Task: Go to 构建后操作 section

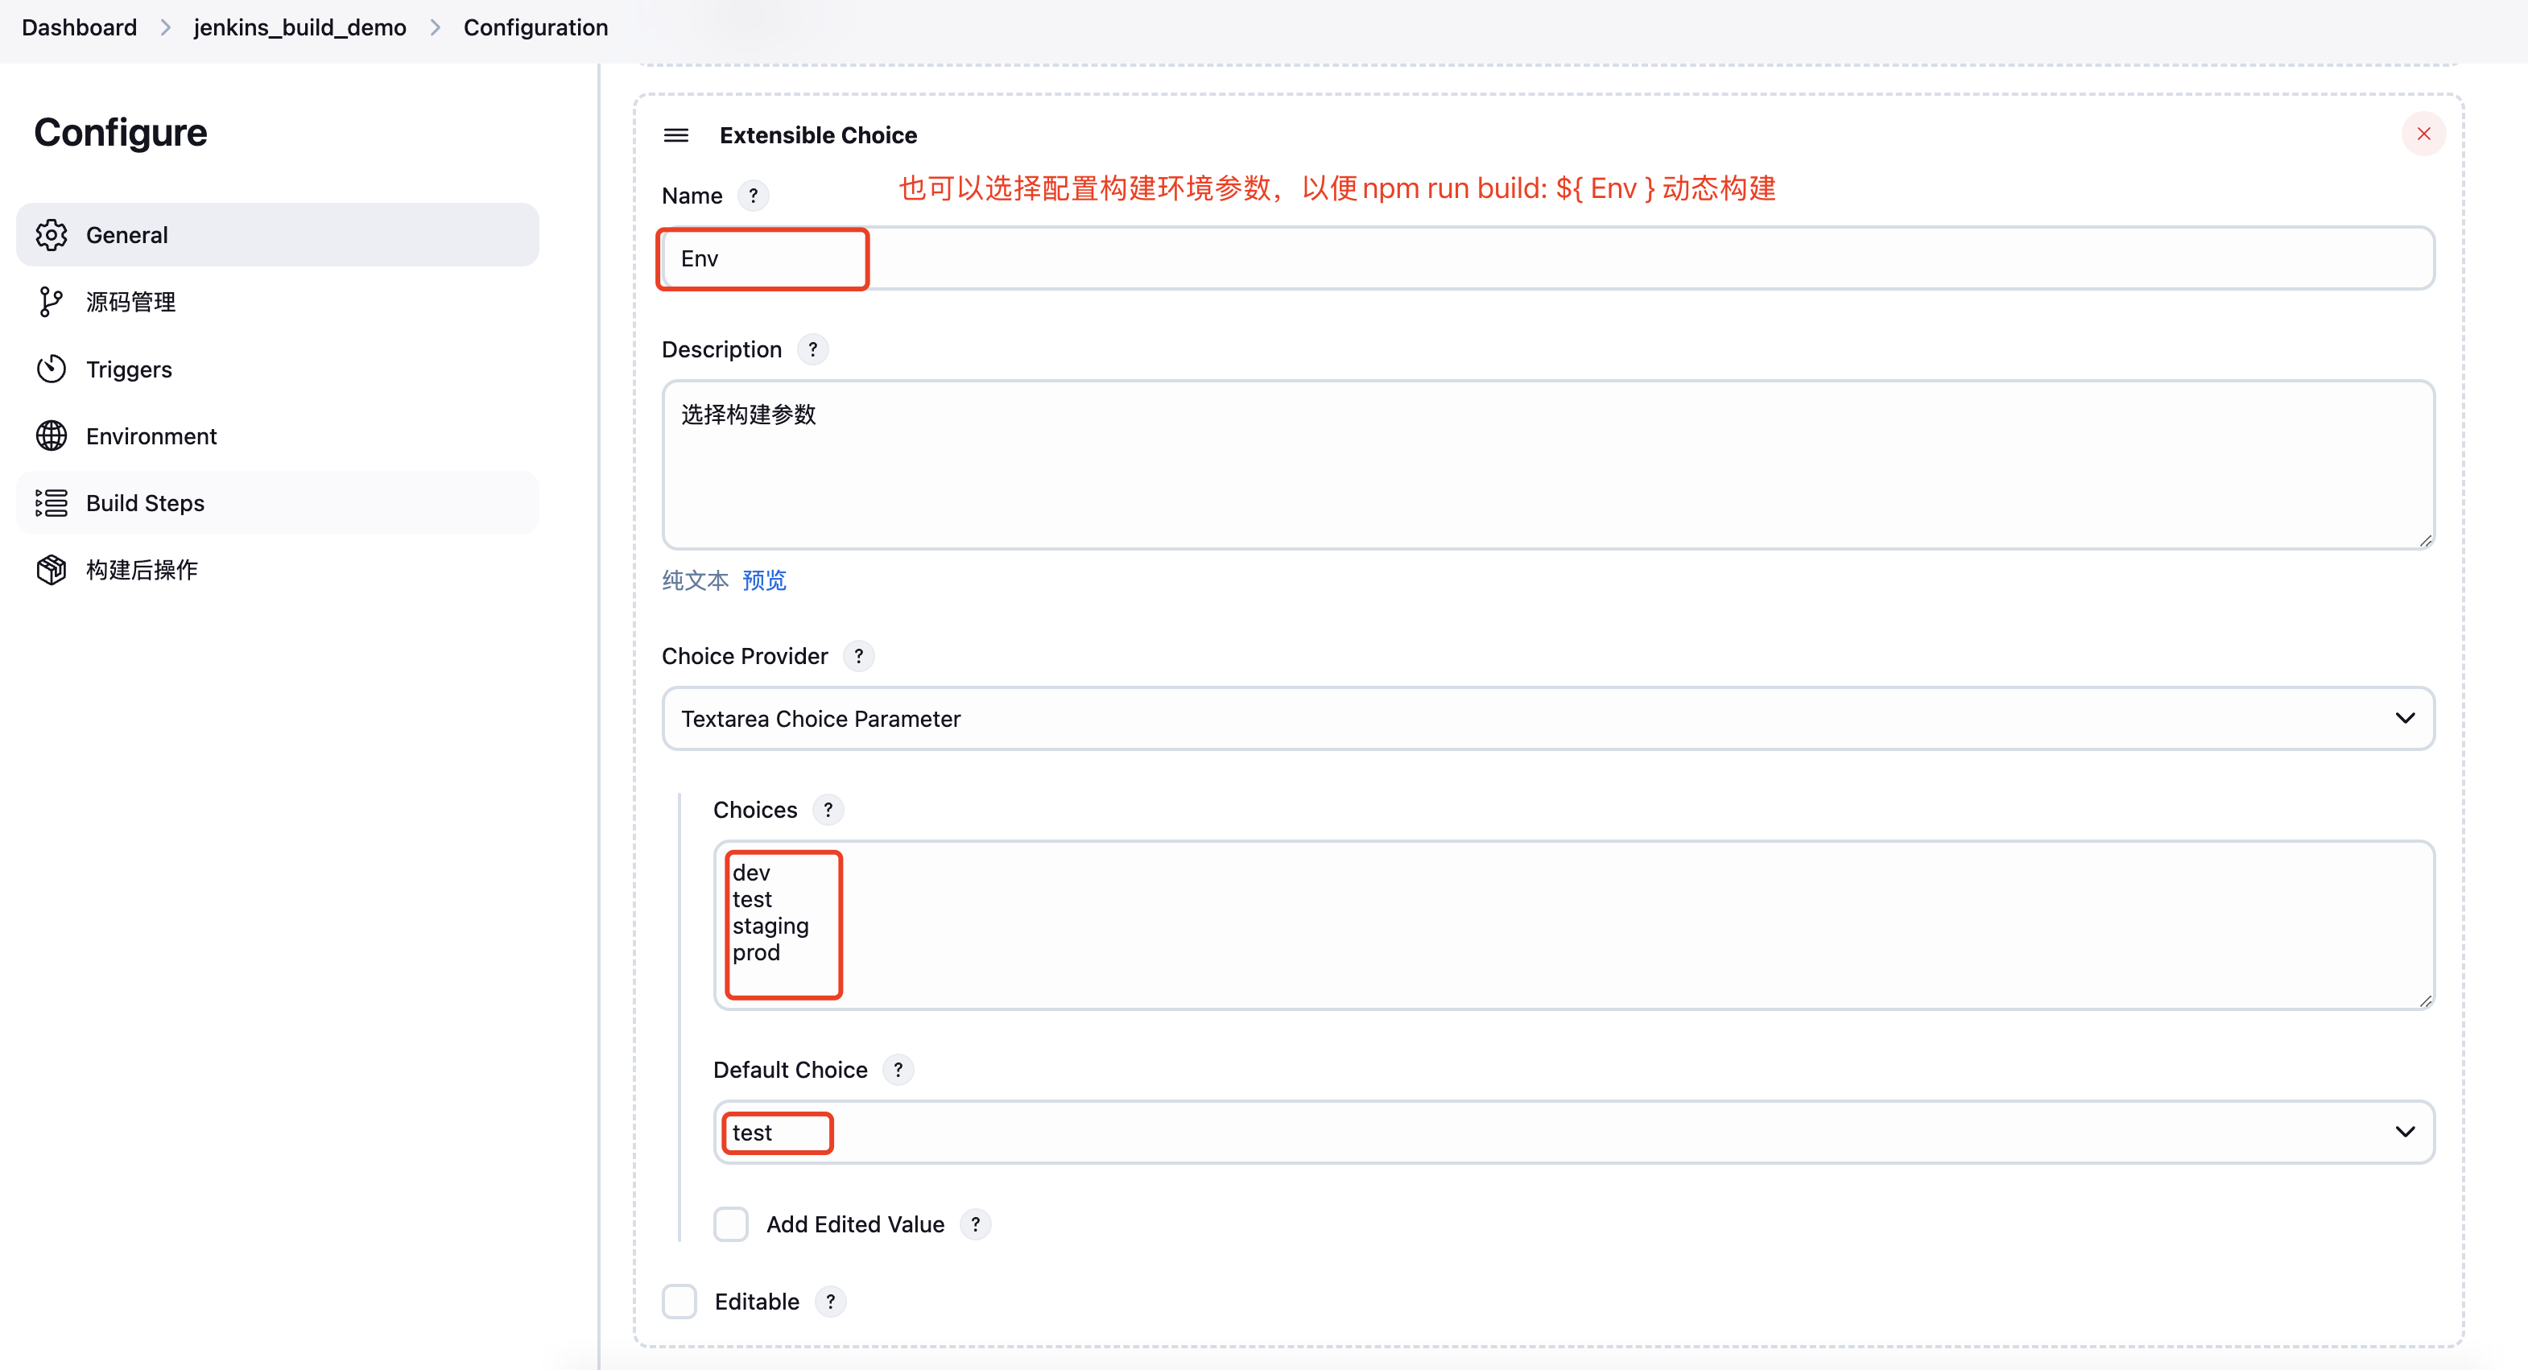Action: coord(278,569)
